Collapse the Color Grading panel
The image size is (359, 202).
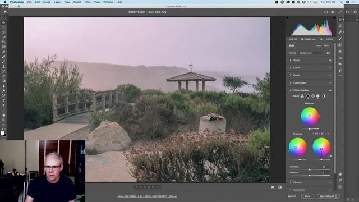(x=291, y=90)
